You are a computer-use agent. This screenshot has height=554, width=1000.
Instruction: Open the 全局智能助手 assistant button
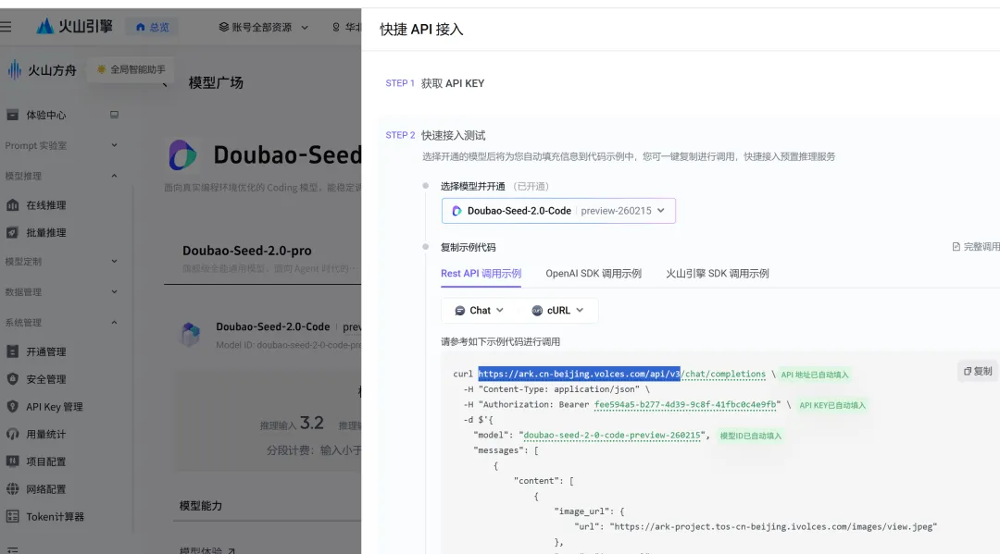[131, 69]
